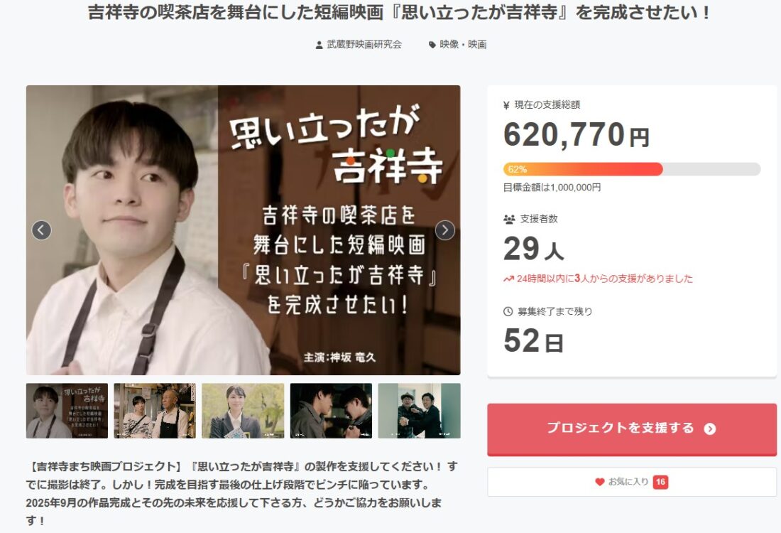Click the previous image arrow on carousel
Viewport: 781px width, 533px height.
[x=41, y=230]
